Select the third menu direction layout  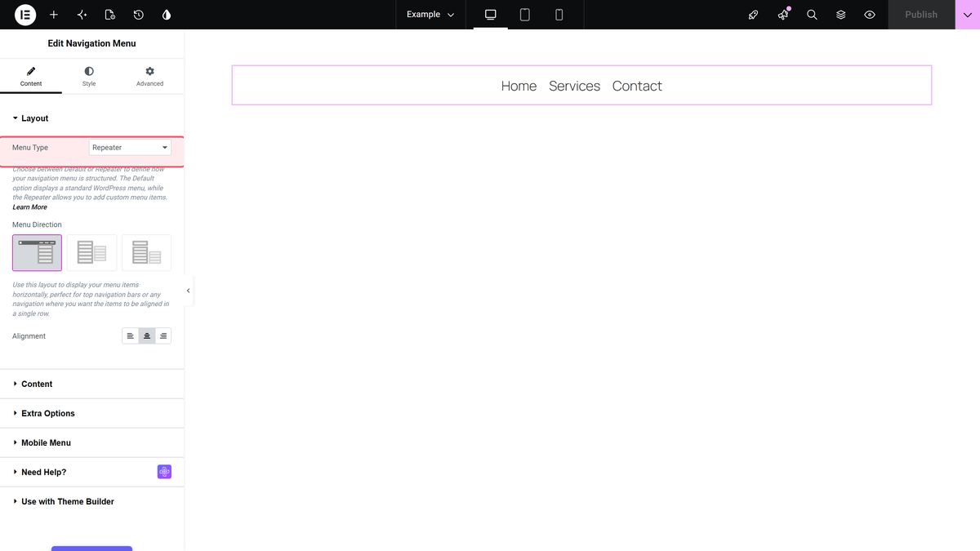[x=146, y=253]
